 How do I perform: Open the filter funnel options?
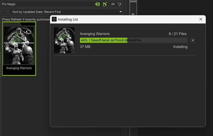120,4
